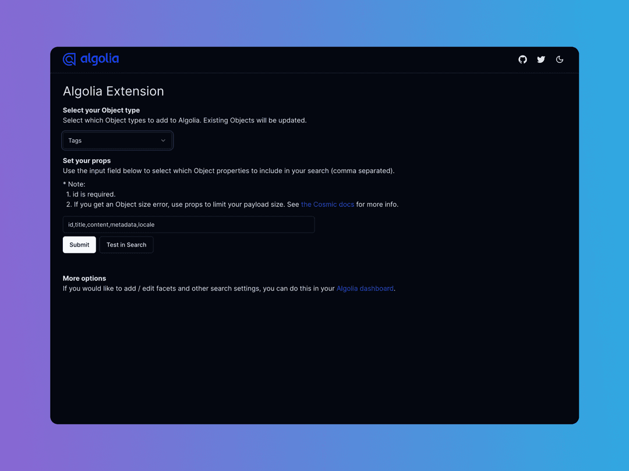Open the Tags object type dropdown

coord(117,140)
